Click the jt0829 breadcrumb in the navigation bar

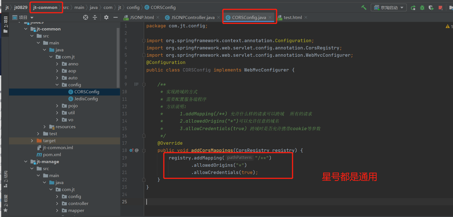pos(21,8)
